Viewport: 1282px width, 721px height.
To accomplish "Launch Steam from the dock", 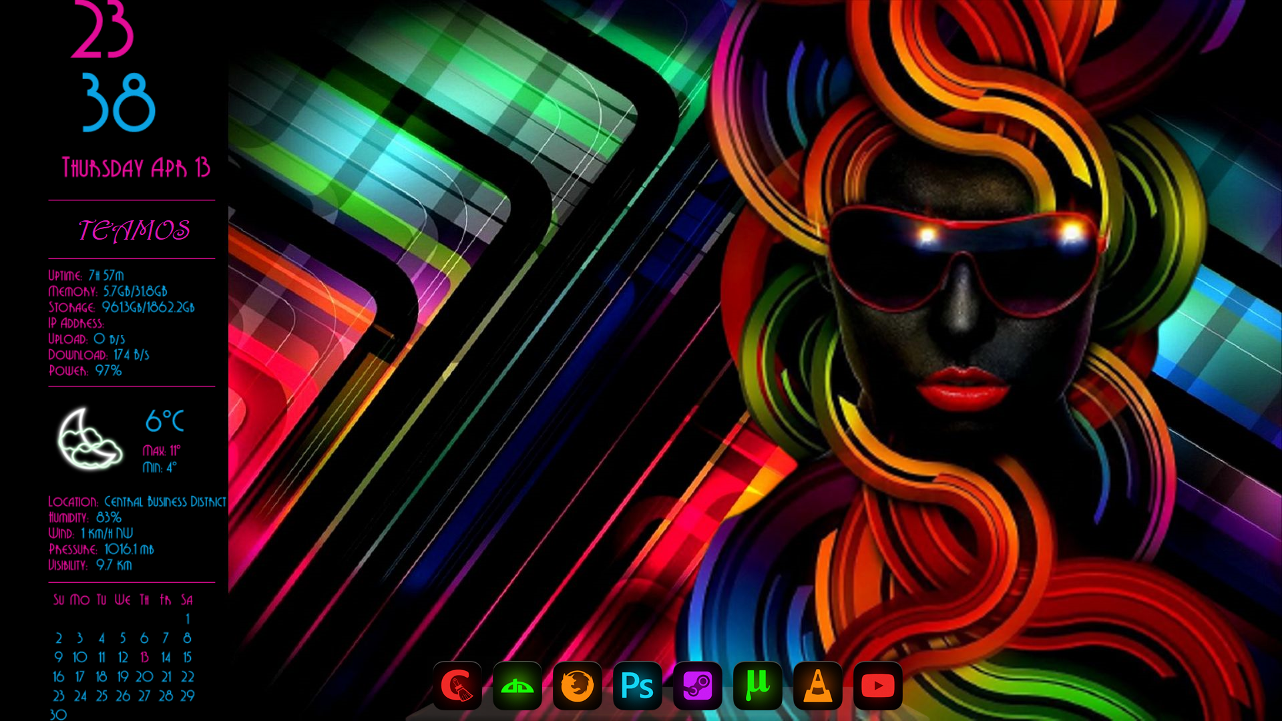I will [698, 686].
